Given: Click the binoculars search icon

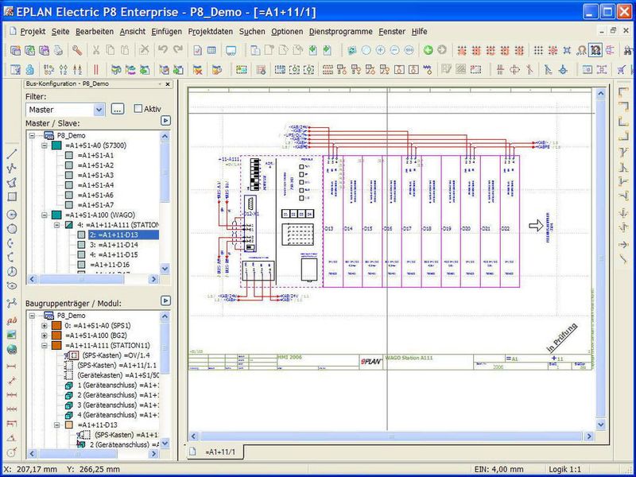Looking at the screenshot, I should [630, 50].
